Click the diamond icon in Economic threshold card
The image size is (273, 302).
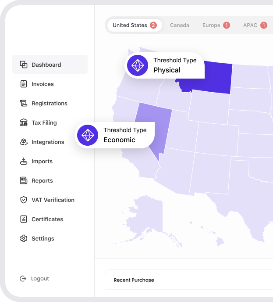[x=88, y=135]
